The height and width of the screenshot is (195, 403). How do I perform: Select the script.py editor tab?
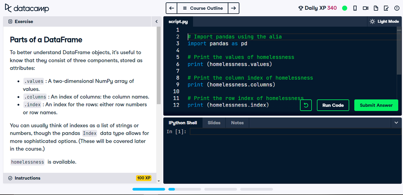tap(178, 22)
